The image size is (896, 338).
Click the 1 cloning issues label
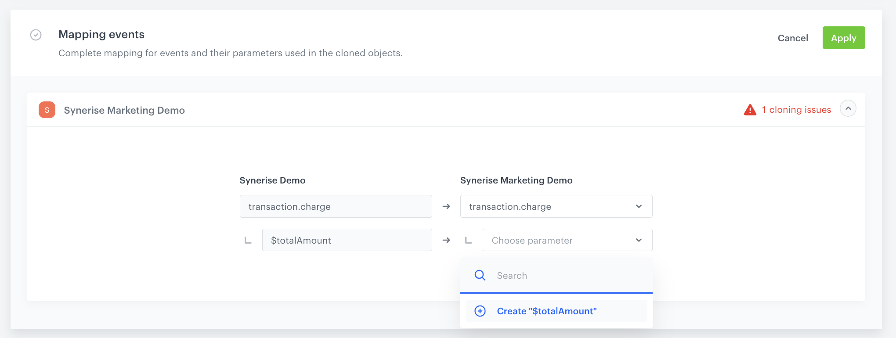(796, 110)
